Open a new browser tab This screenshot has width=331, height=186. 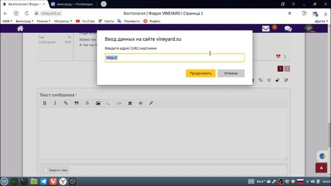103,4
